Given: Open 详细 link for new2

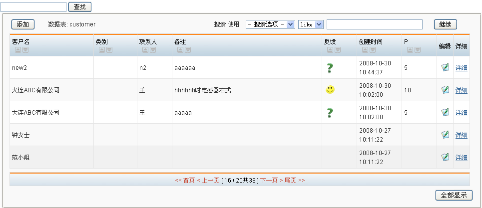Looking at the screenshot, I should pyautogui.click(x=461, y=68).
